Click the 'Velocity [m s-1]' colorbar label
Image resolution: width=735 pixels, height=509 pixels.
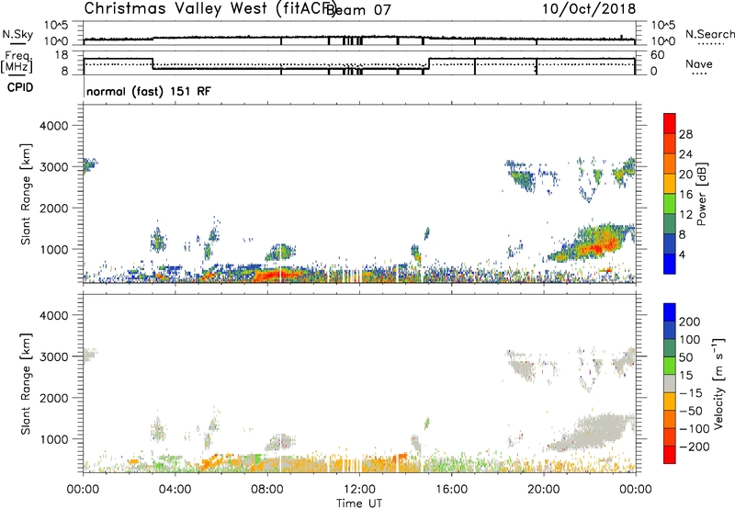pyautogui.click(x=718, y=383)
